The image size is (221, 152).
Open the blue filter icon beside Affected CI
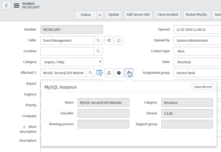point(100,73)
